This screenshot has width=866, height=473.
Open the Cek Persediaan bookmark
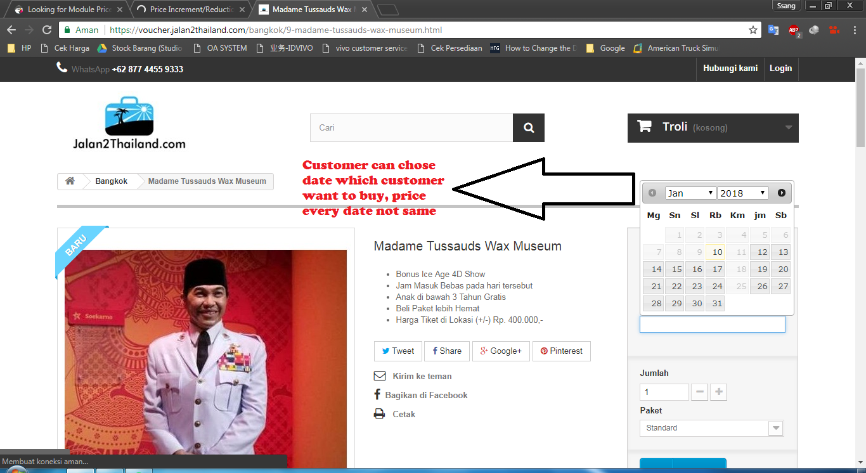pos(449,48)
